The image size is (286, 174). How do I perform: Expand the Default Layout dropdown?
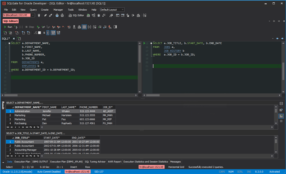point(112,10)
